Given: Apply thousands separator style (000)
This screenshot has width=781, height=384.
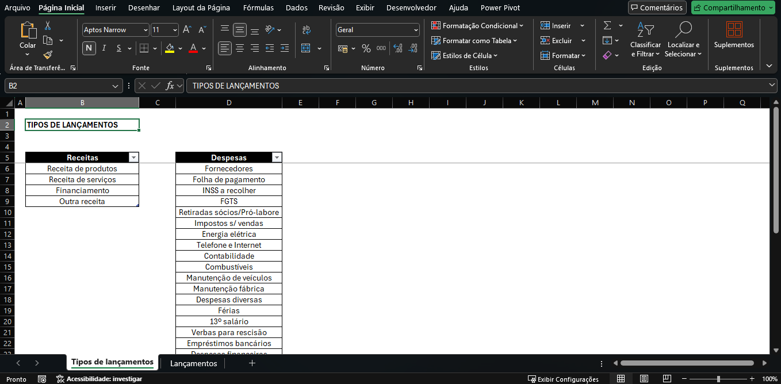Looking at the screenshot, I should click(381, 48).
